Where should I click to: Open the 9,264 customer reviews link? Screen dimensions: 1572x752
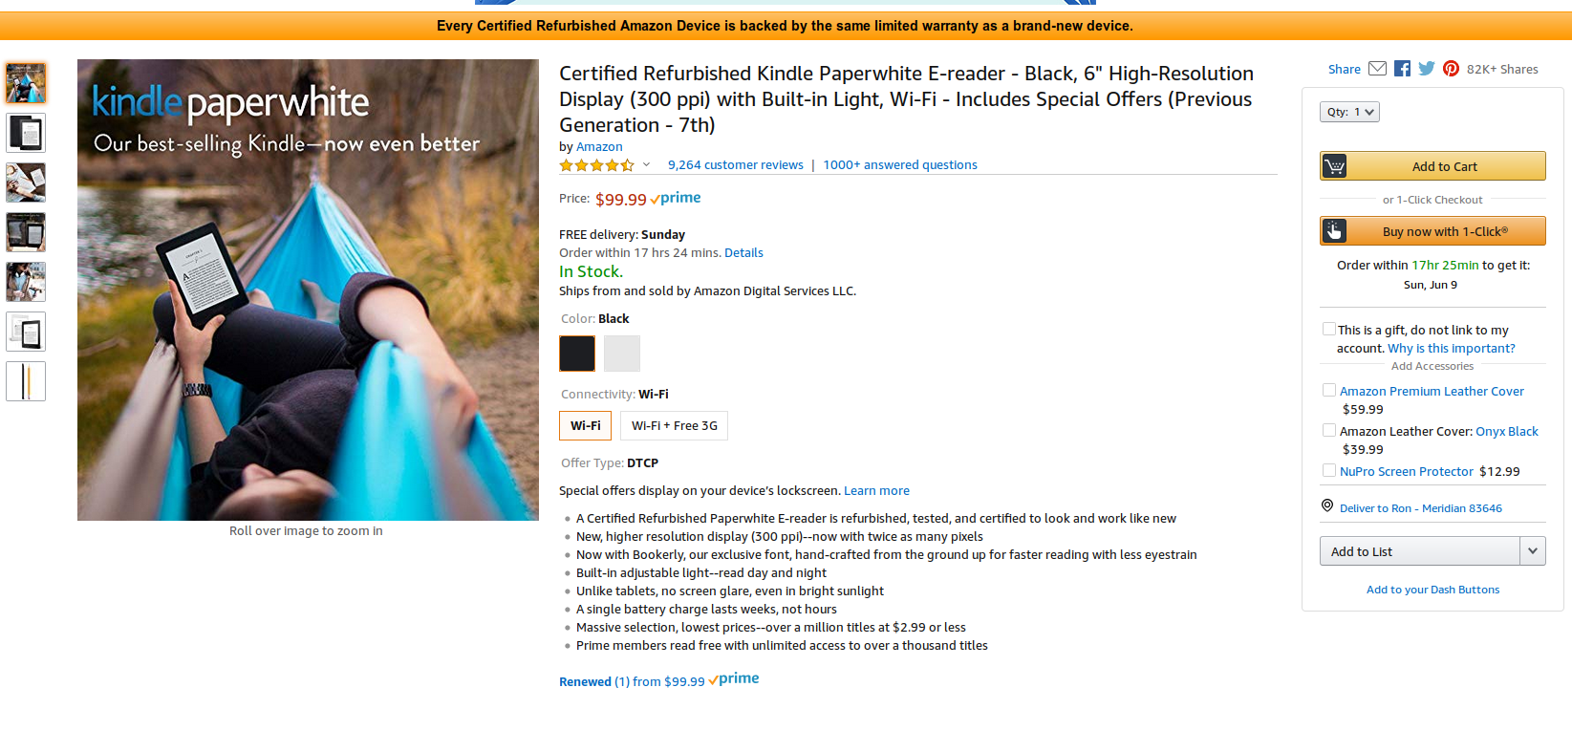[735, 165]
